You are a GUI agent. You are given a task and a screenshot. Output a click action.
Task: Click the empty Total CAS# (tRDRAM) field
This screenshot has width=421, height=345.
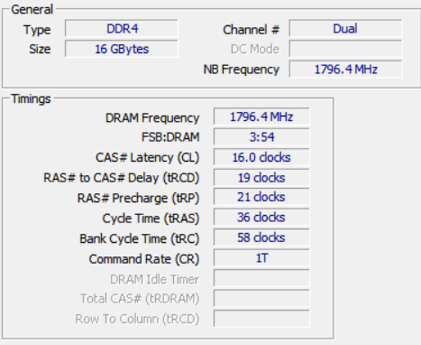point(261,298)
